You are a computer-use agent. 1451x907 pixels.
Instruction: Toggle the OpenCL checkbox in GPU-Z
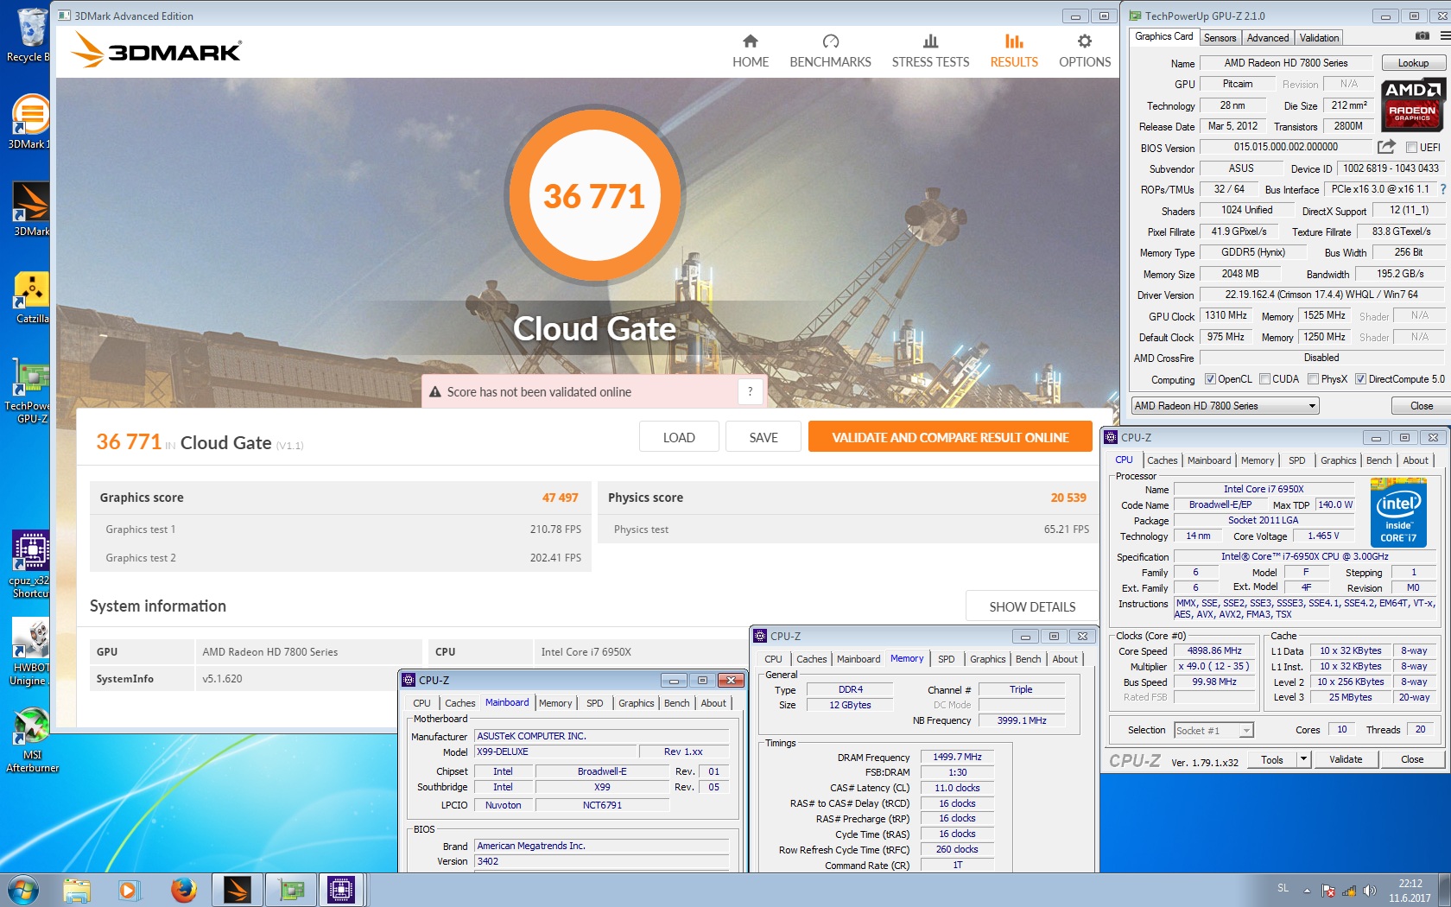click(x=1210, y=379)
